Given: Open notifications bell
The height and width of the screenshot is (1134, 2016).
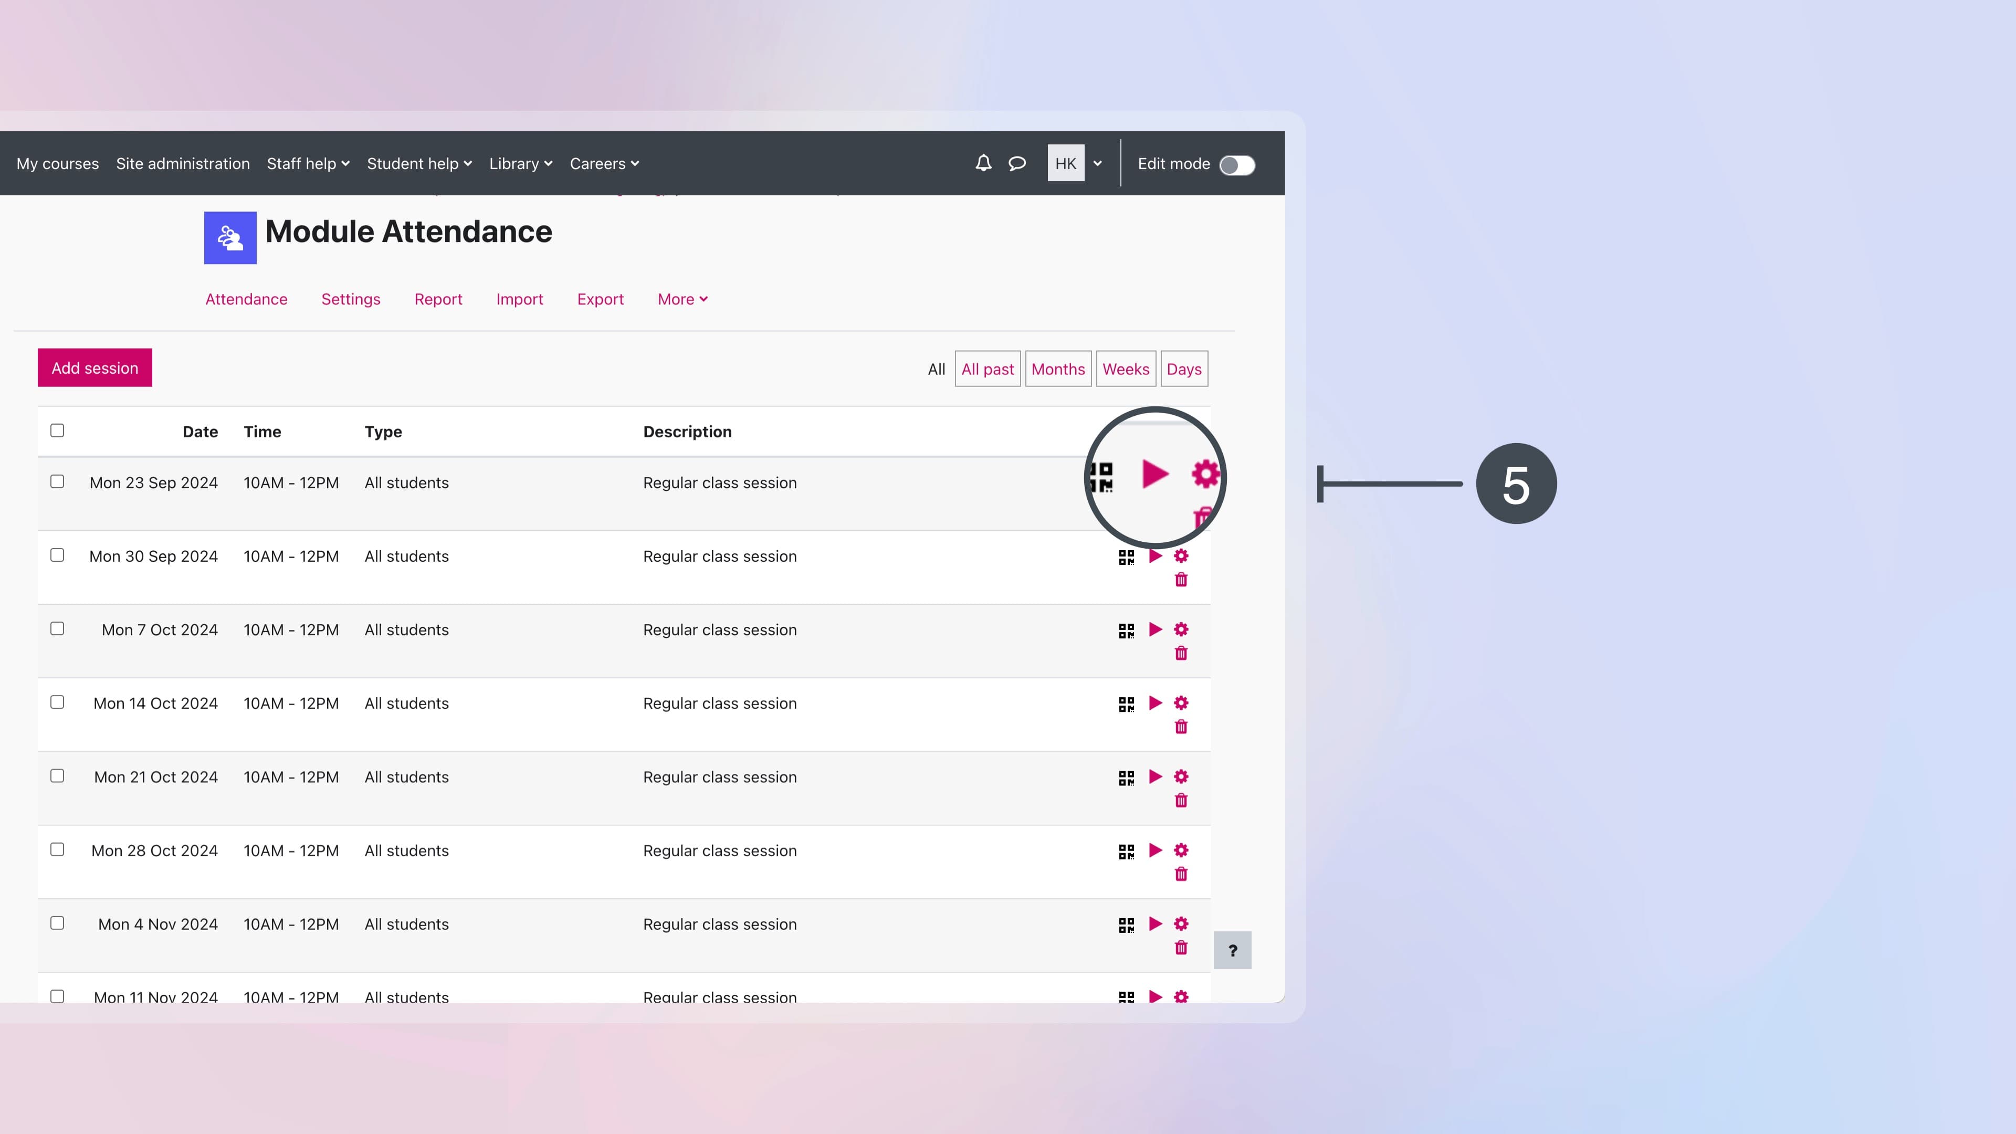Looking at the screenshot, I should [x=982, y=164].
